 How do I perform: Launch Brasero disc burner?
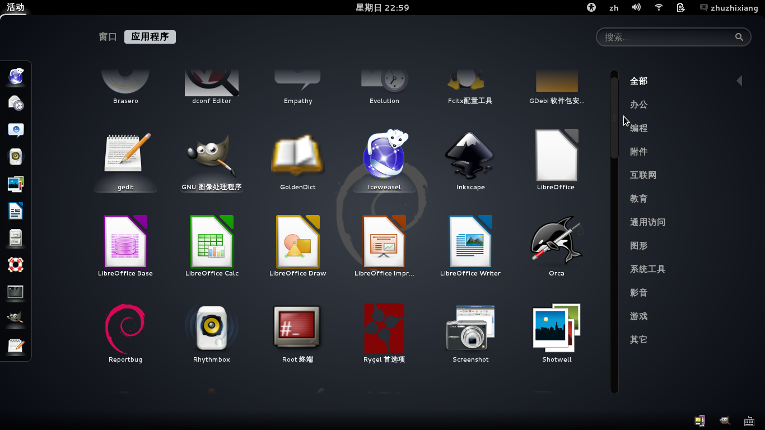[x=125, y=87]
